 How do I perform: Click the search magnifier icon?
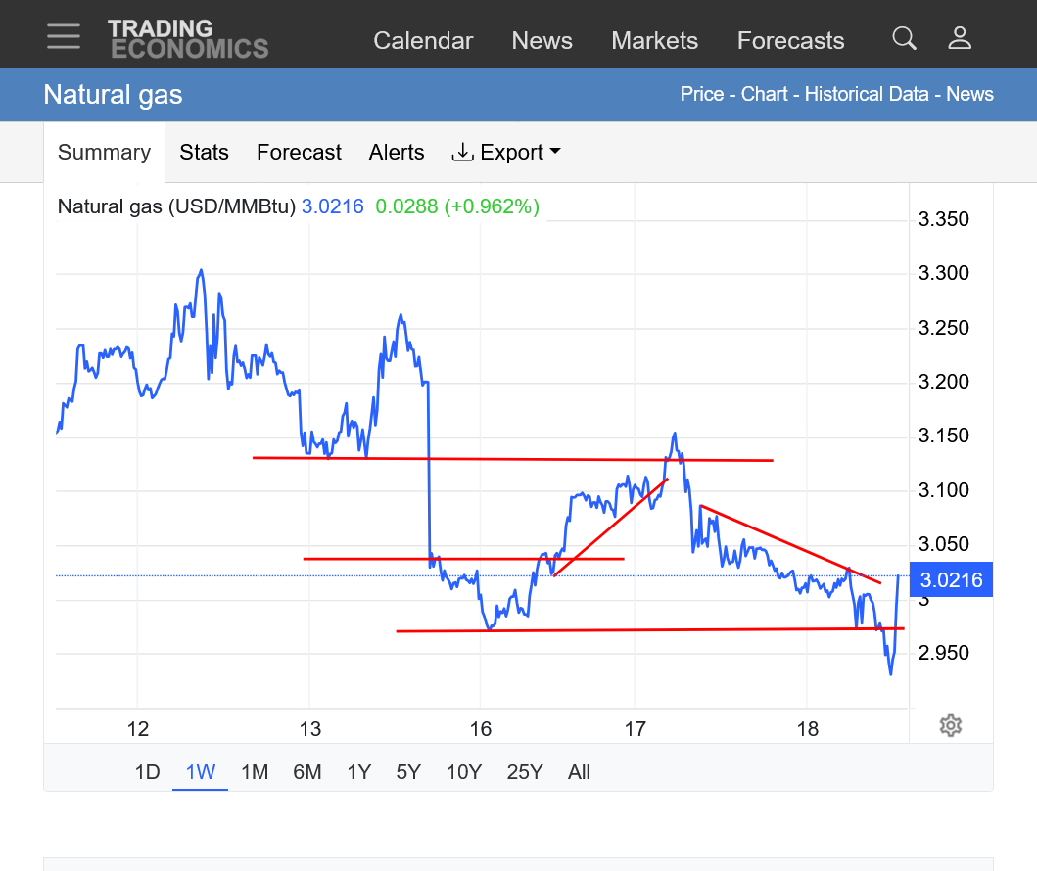[904, 39]
